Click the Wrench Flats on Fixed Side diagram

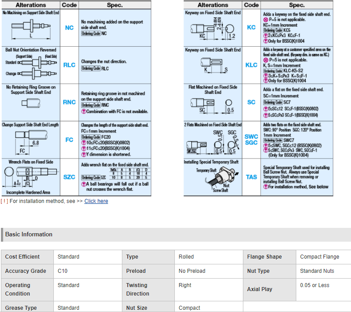pyautogui.click(x=31, y=177)
